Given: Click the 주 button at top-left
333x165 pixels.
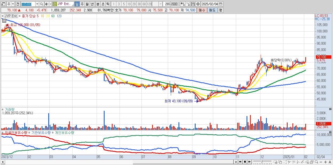Looking at the screenshot, I should [9, 4].
